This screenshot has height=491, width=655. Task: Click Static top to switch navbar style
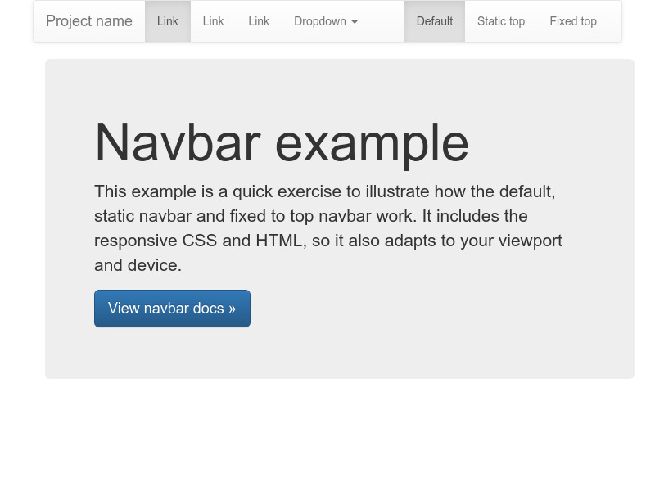point(500,21)
